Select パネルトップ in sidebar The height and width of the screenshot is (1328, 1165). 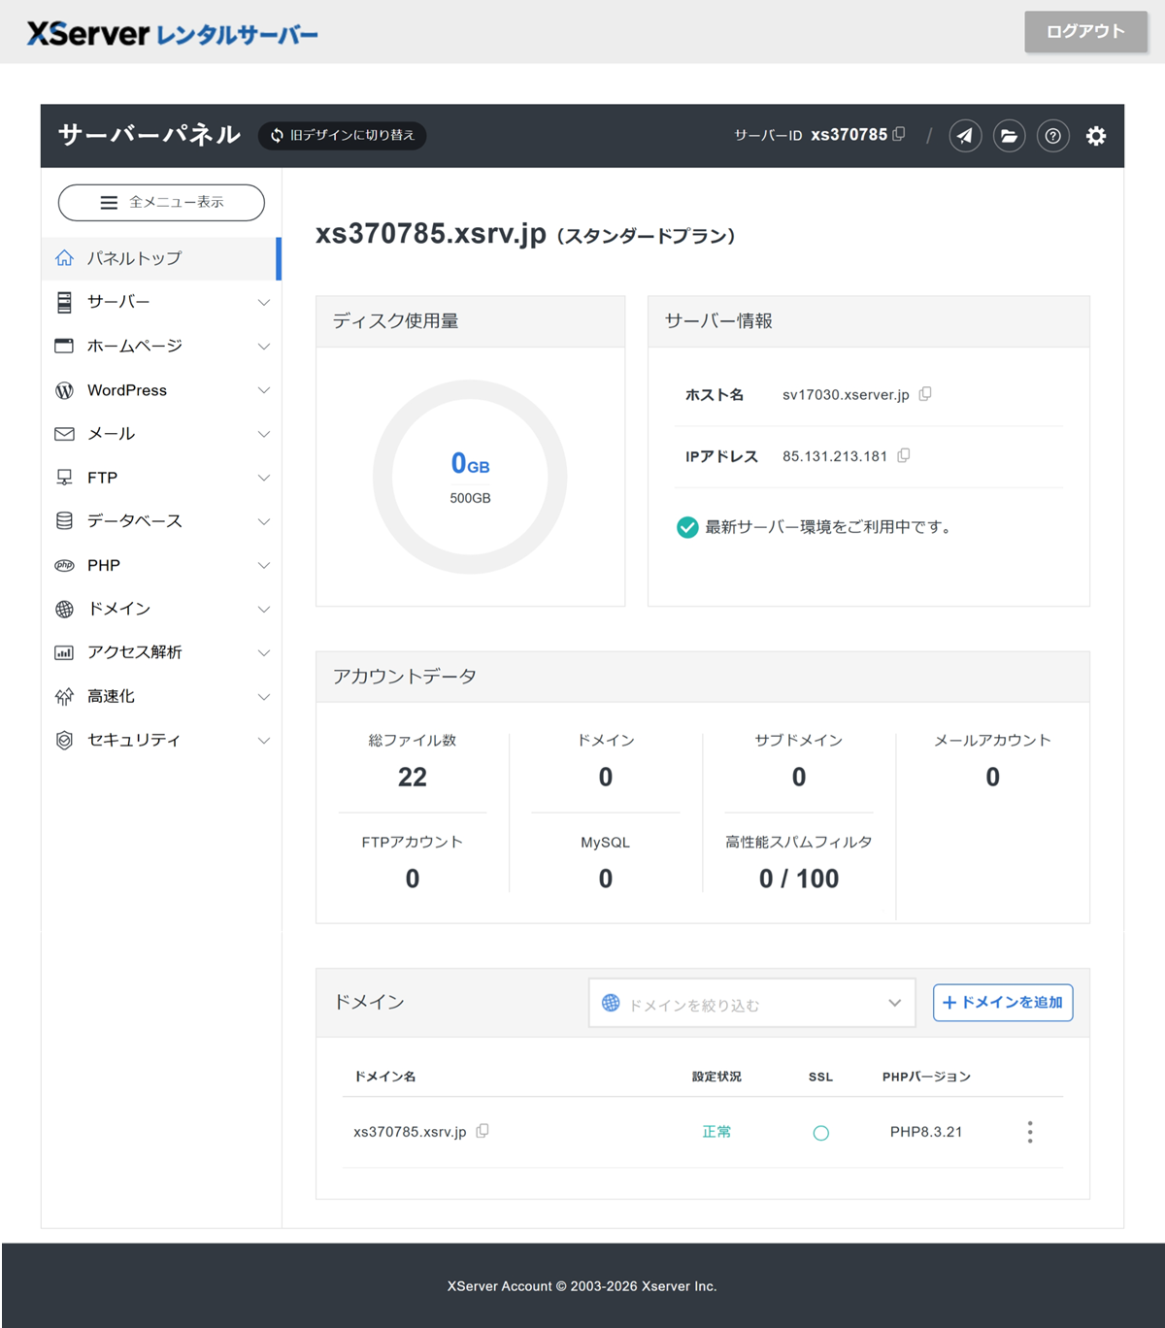[161, 258]
